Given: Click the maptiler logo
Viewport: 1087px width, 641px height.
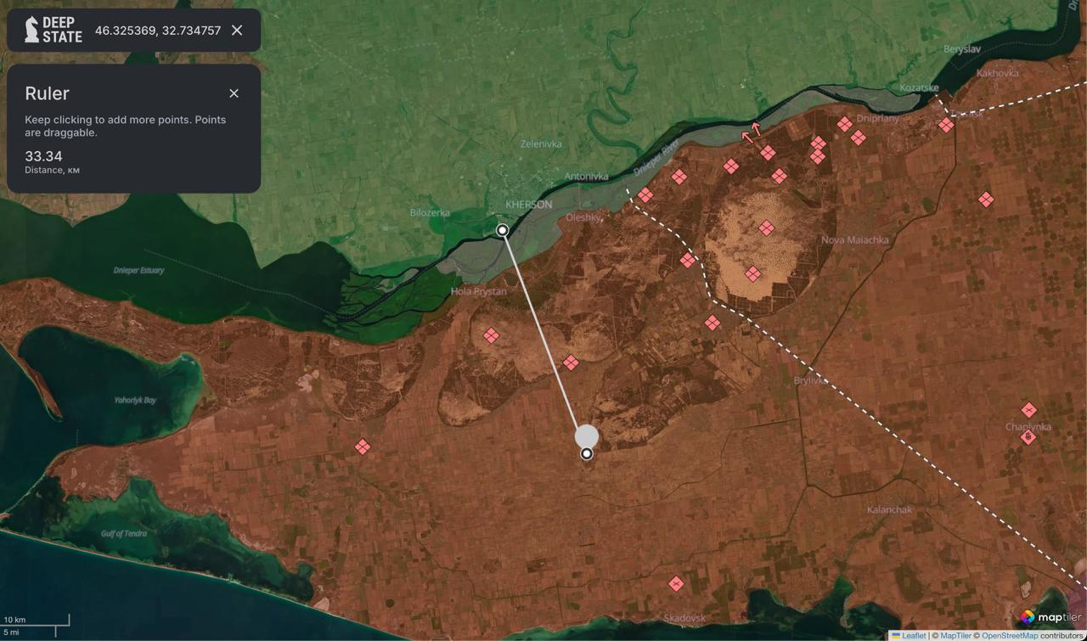Looking at the screenshot, I should 1050,617.
